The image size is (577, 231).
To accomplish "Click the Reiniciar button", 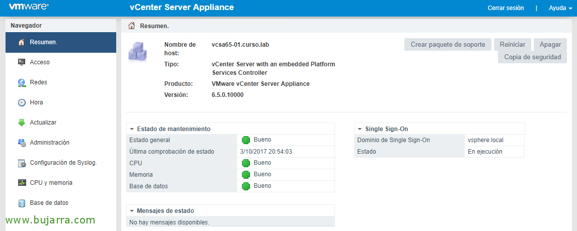I will [x=512, y=44].
